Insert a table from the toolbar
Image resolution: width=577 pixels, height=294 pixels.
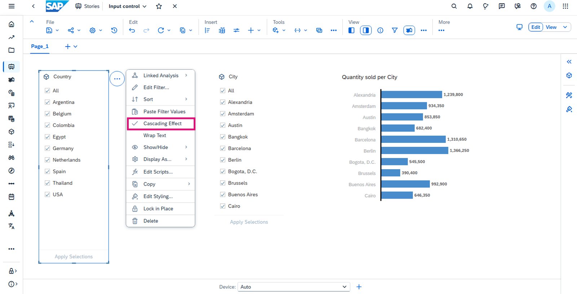(x=222, y=31)
